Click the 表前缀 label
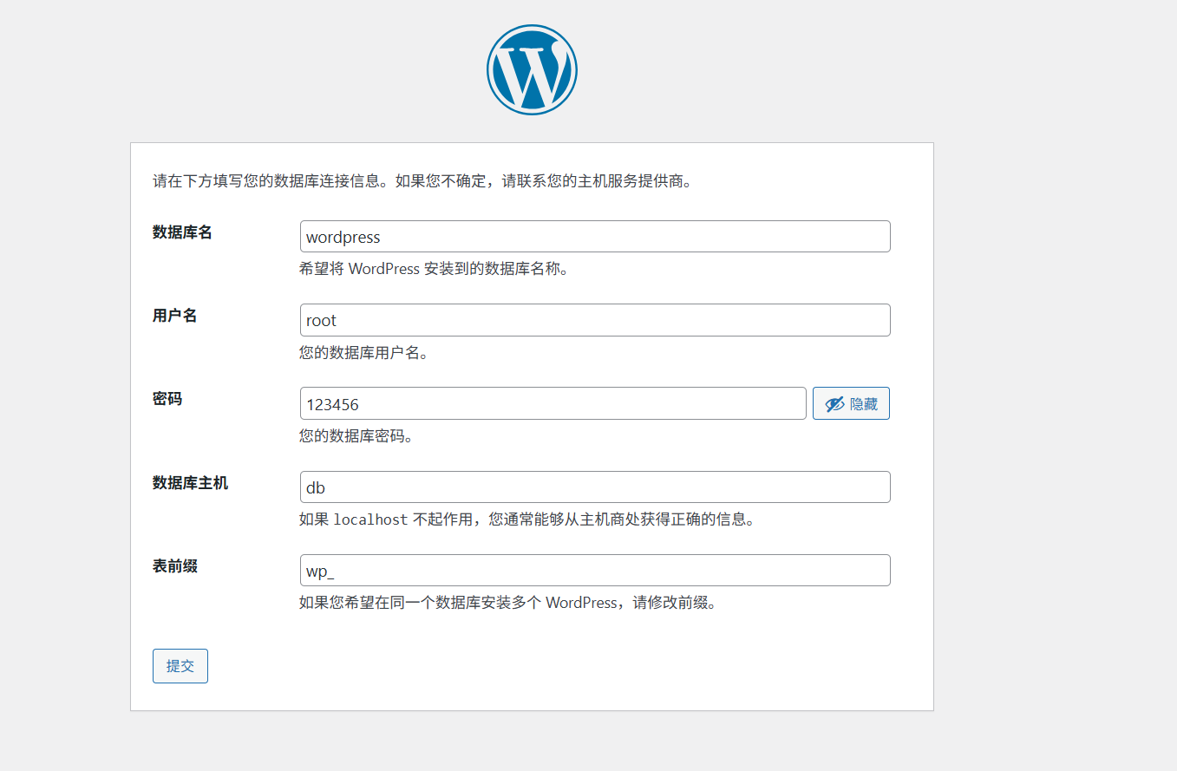 click(x=175, y=566)
